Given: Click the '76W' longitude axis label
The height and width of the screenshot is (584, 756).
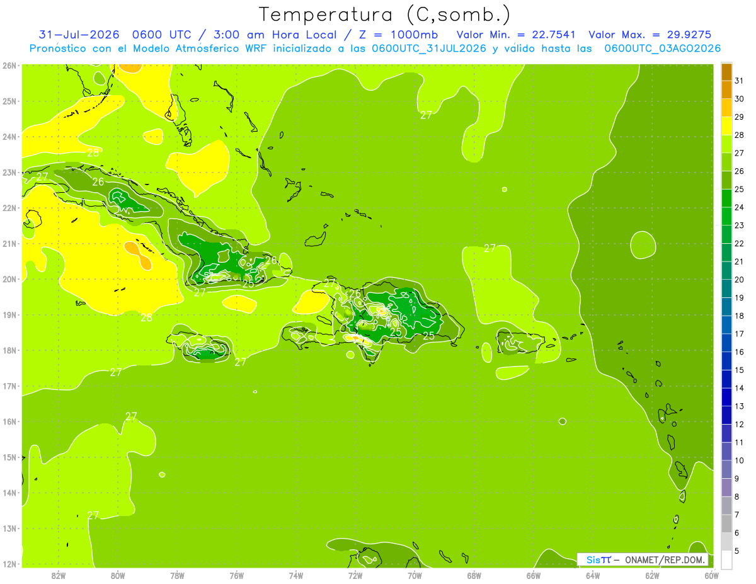Looking at the screenshot, I should tap(237, 575).
